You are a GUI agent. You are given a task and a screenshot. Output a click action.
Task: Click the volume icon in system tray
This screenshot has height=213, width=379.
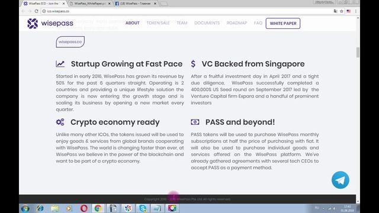click(x=335, y=208)
